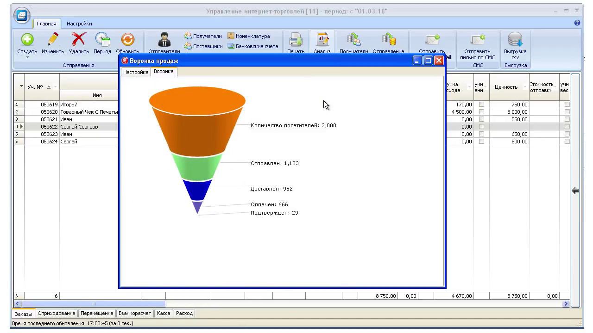Click the orange Обновить refresh icon

[127, 39]
